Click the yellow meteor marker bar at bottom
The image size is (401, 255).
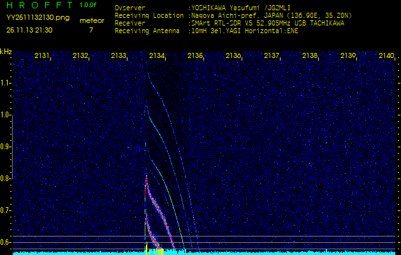pyautogui.click(x=155, y=251)
